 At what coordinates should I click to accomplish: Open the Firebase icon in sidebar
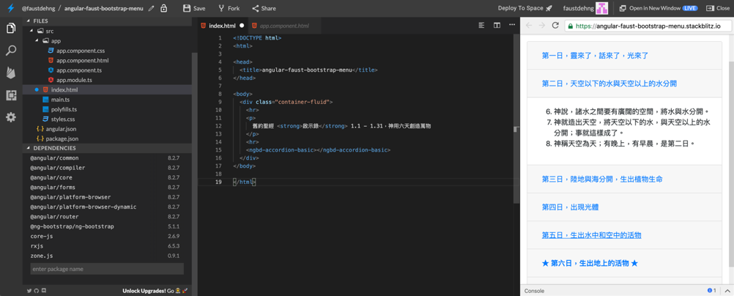click(11, 73)
